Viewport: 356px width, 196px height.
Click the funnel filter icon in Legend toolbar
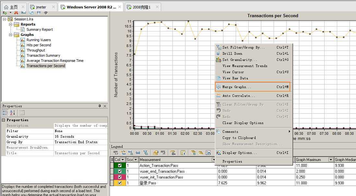pyautogui.click(x=146, y=153)
